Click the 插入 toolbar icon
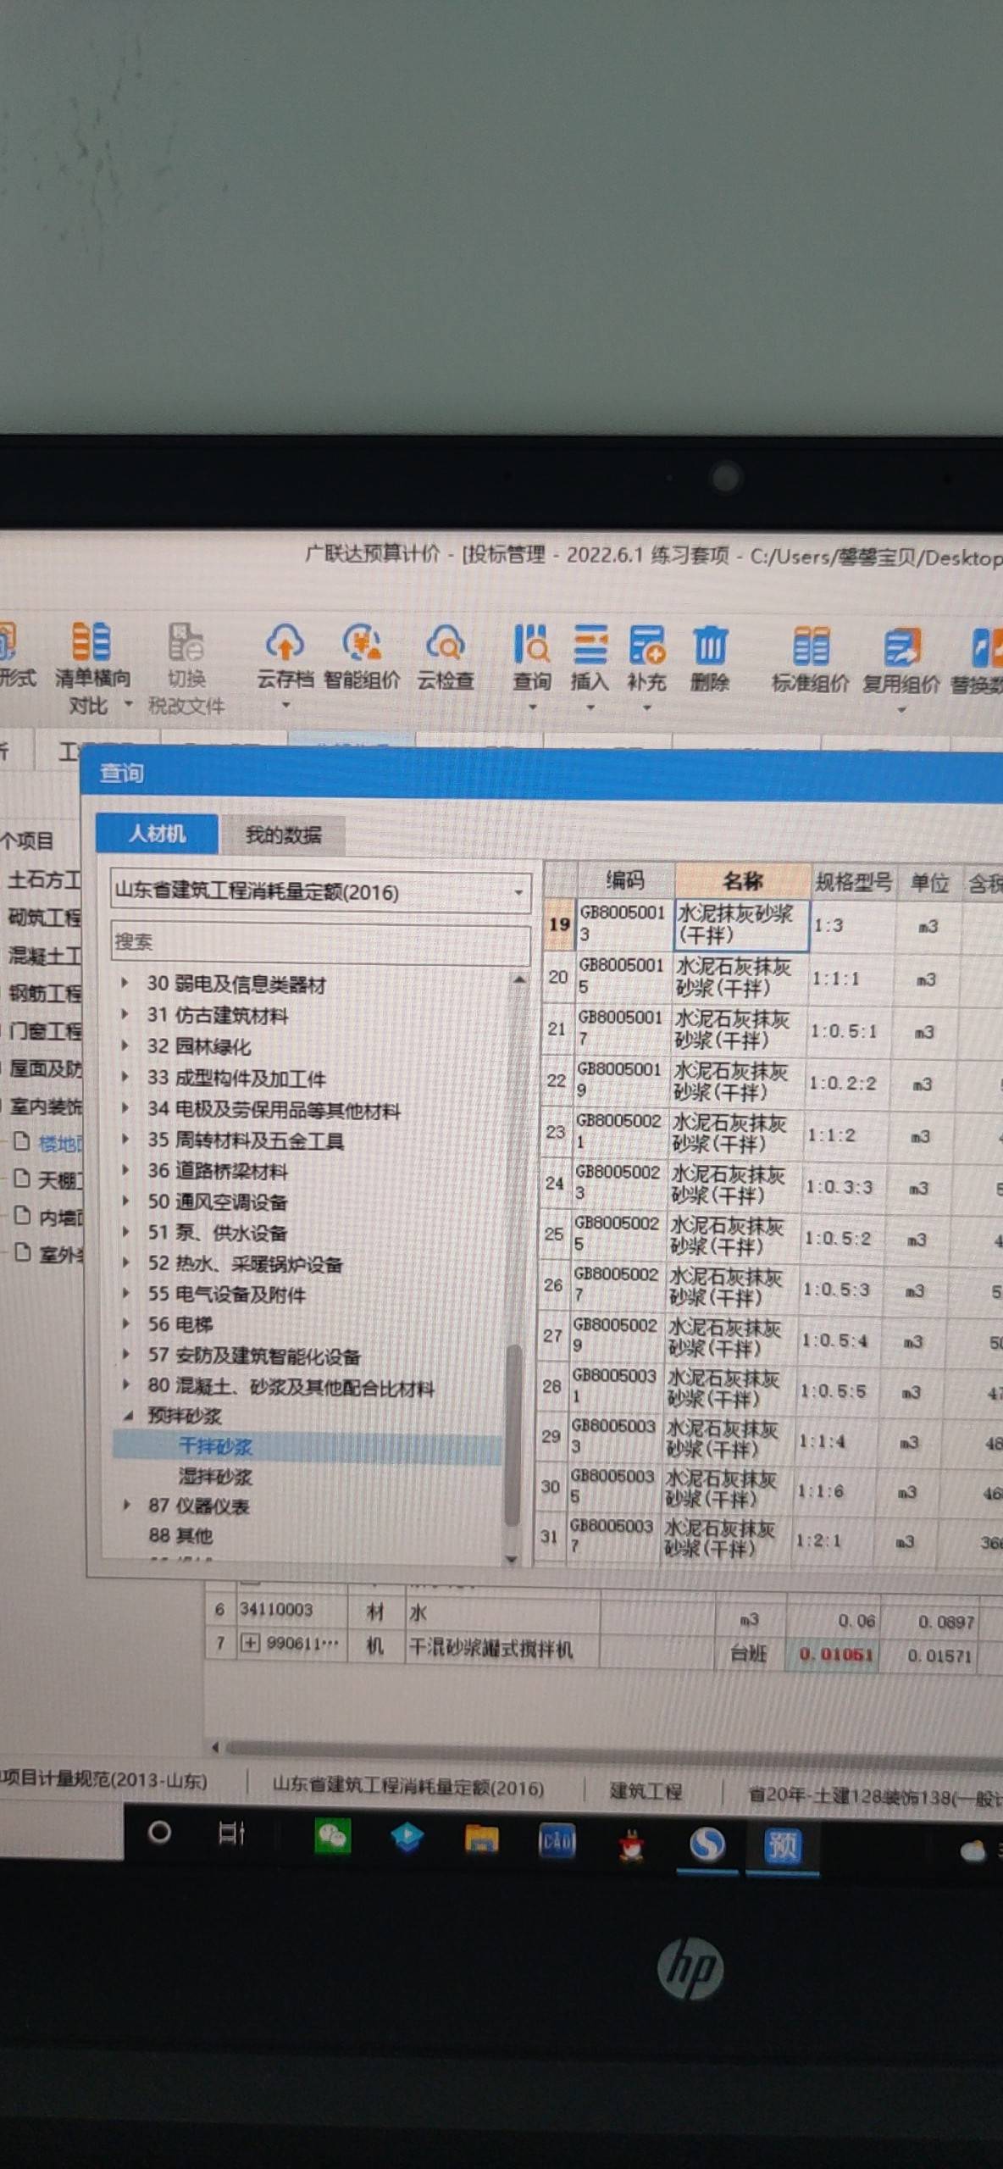This screenshot has width=1003, height=2169. tap(590, 646)
